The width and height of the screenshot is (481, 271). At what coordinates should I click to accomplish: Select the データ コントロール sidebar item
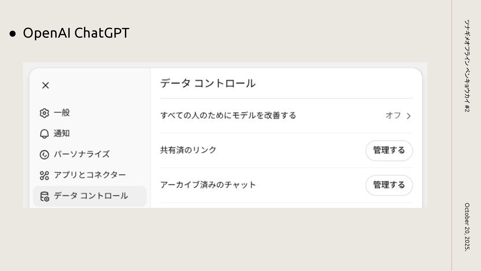[91, 196]
